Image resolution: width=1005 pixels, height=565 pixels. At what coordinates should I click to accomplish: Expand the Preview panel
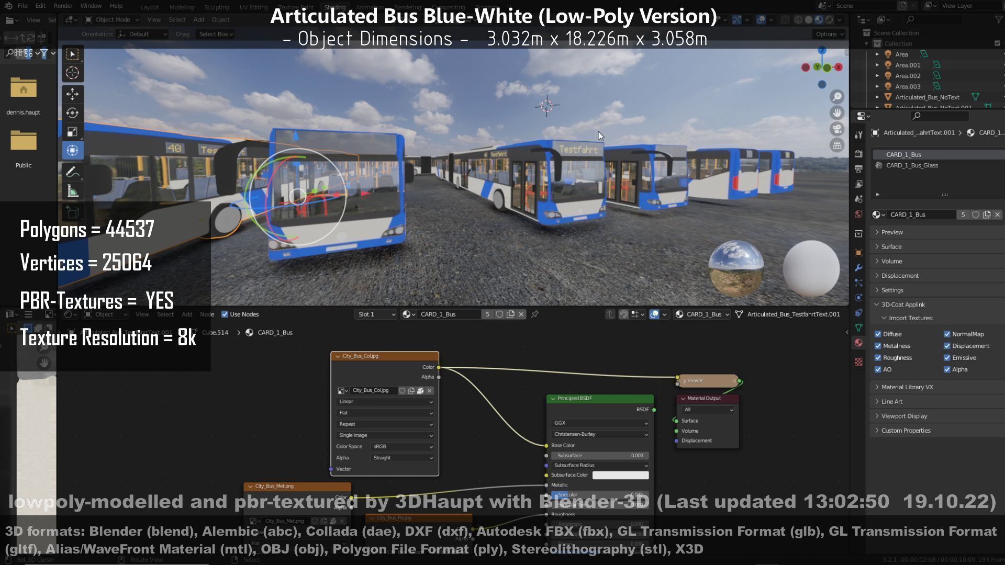[891, 232]
